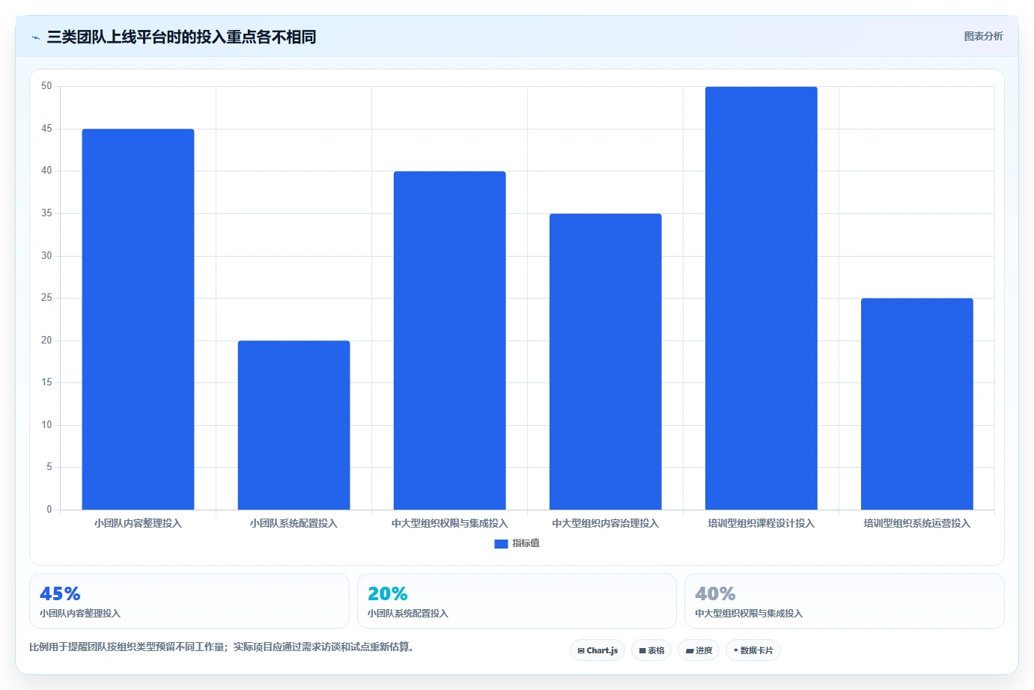
Task: Click the 小团队内容整理投入 axis label
Action: tap(138, 523)
